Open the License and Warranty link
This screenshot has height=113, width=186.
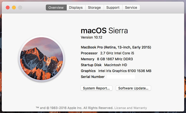coord(130,108)
